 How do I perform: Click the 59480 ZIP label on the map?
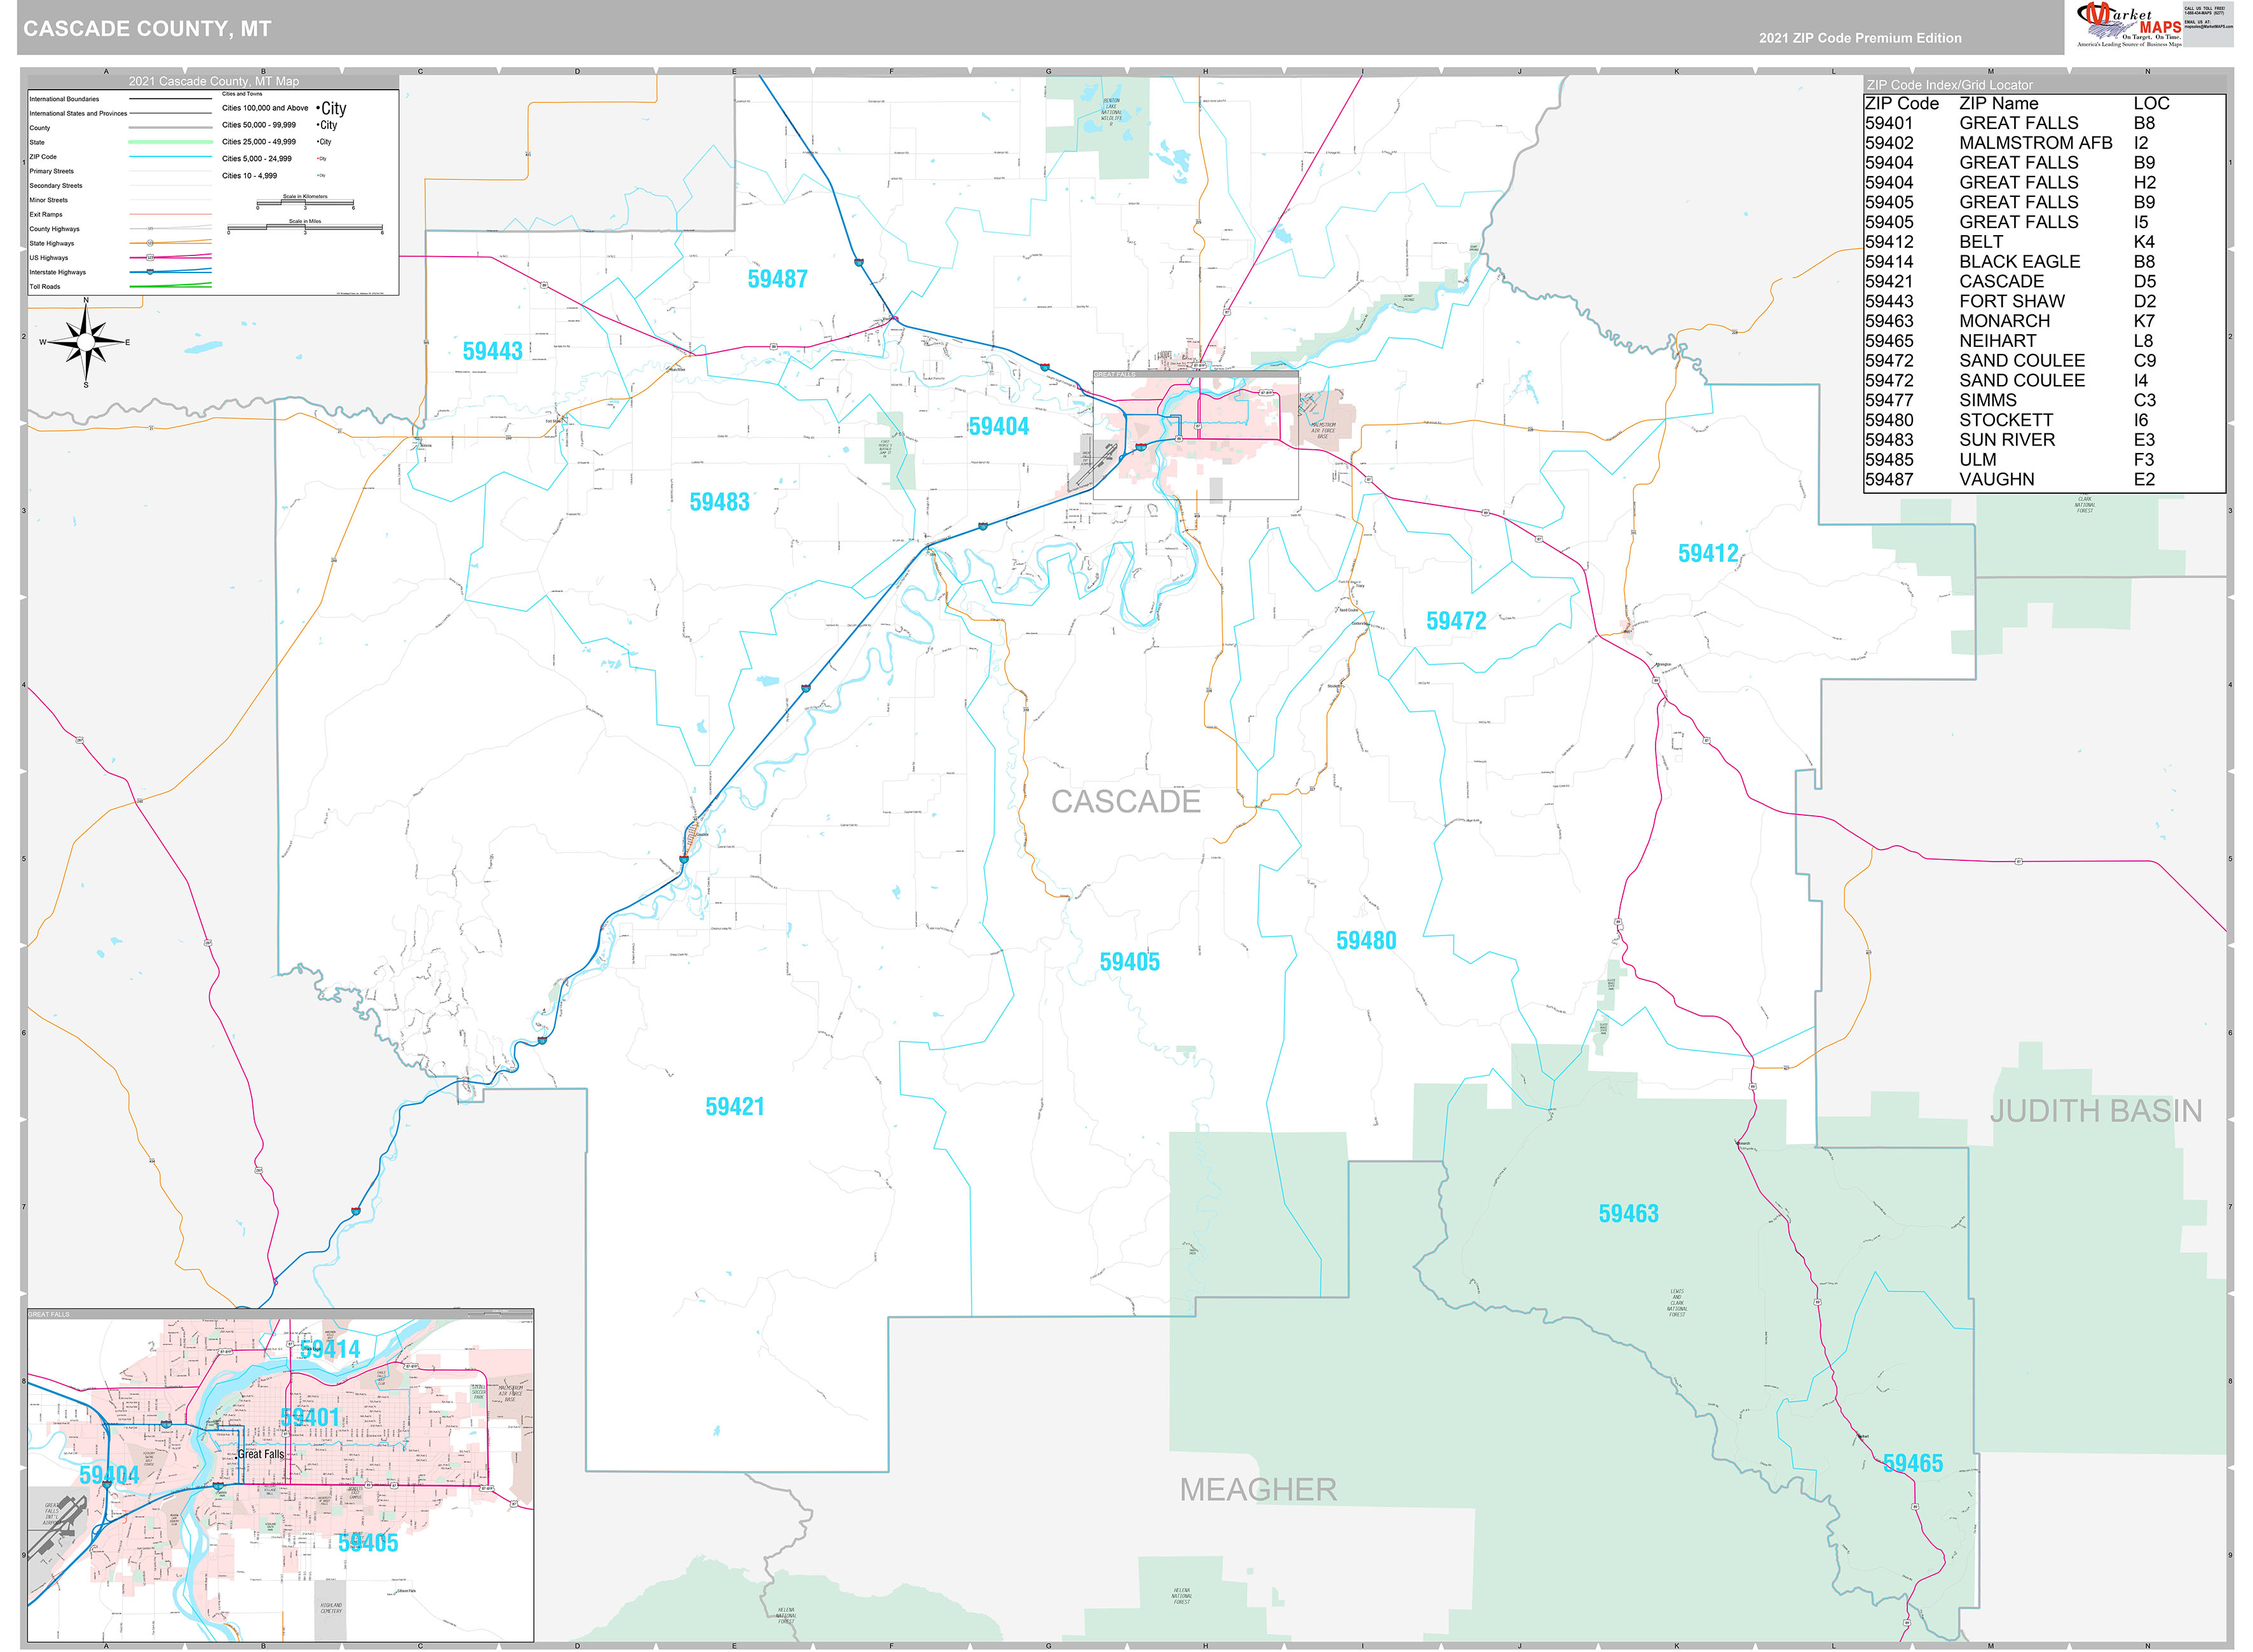1366,940
